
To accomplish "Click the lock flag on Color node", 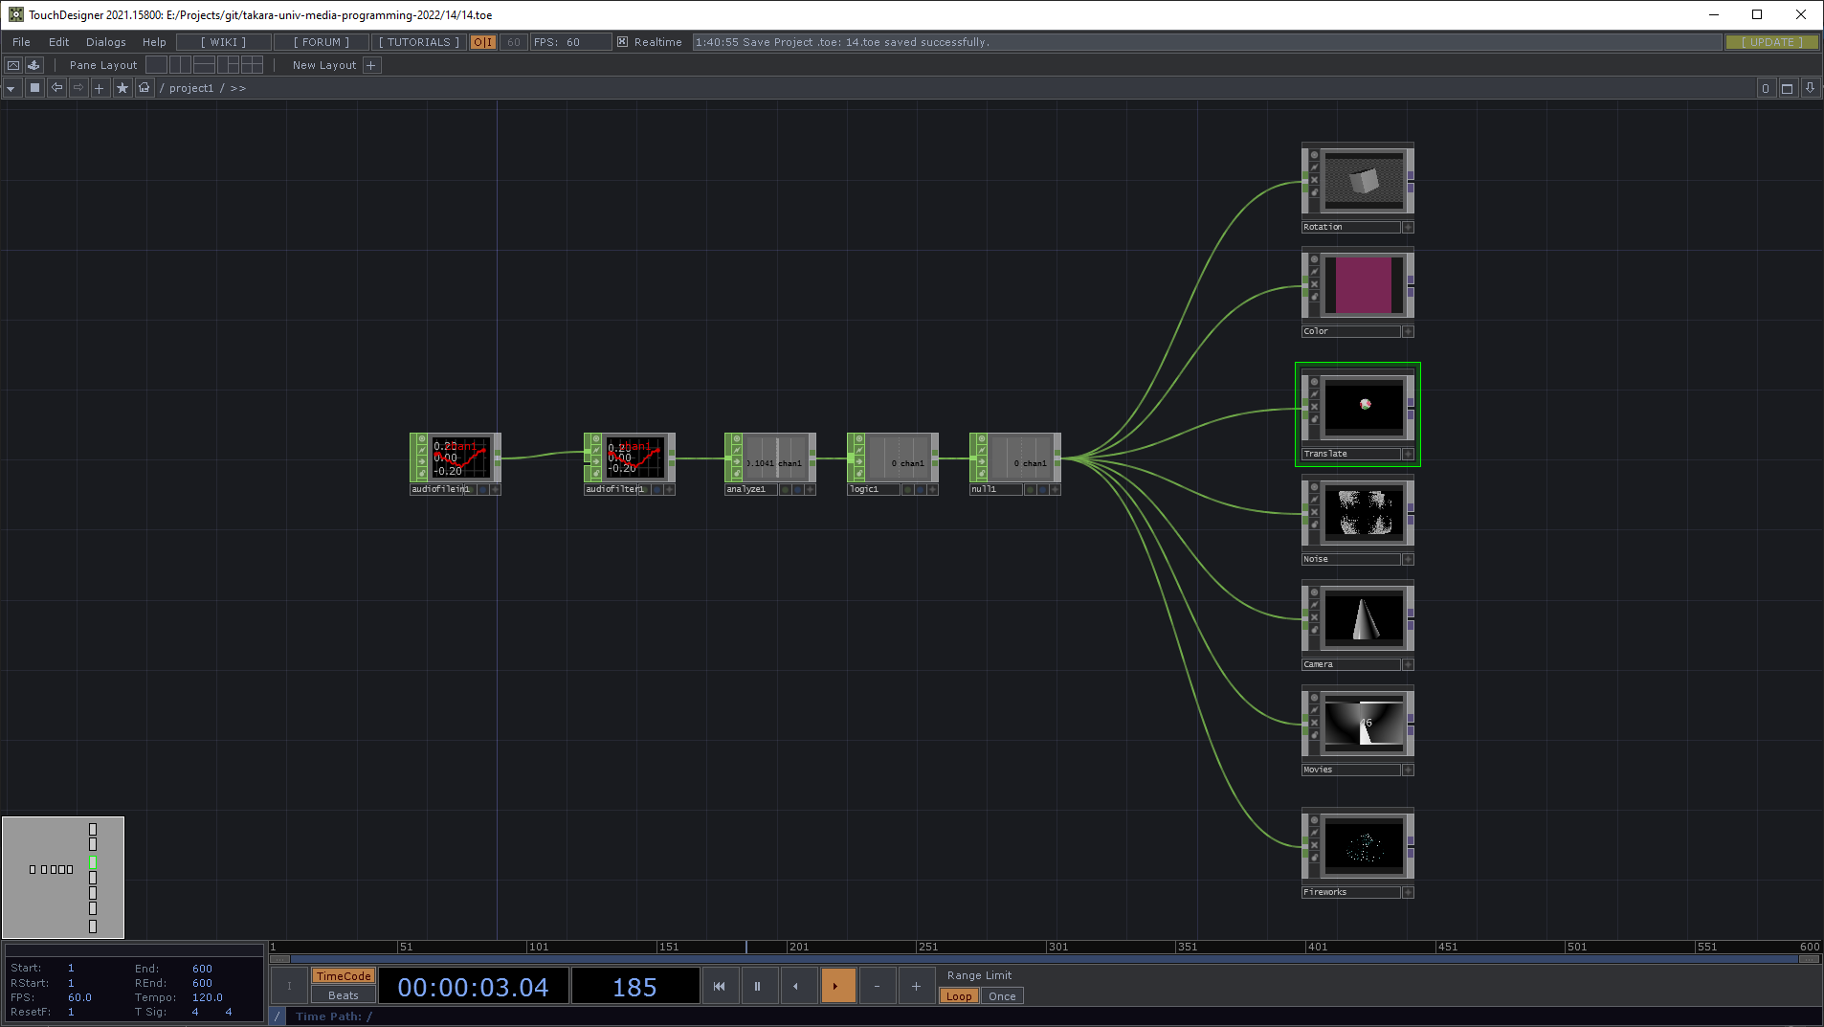I will point(1314,297).
